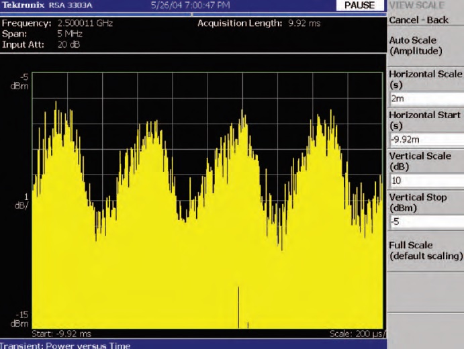Click the Transient: Power versus Time status text
Viewport: 464px width, 349px height.
[x=64, y=345]
